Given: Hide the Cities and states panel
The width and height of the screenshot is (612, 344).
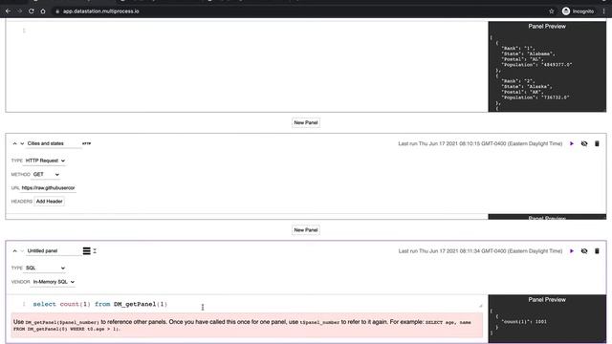Looking at the screenshot, I should pyautogui.click(x=584, y=143).
